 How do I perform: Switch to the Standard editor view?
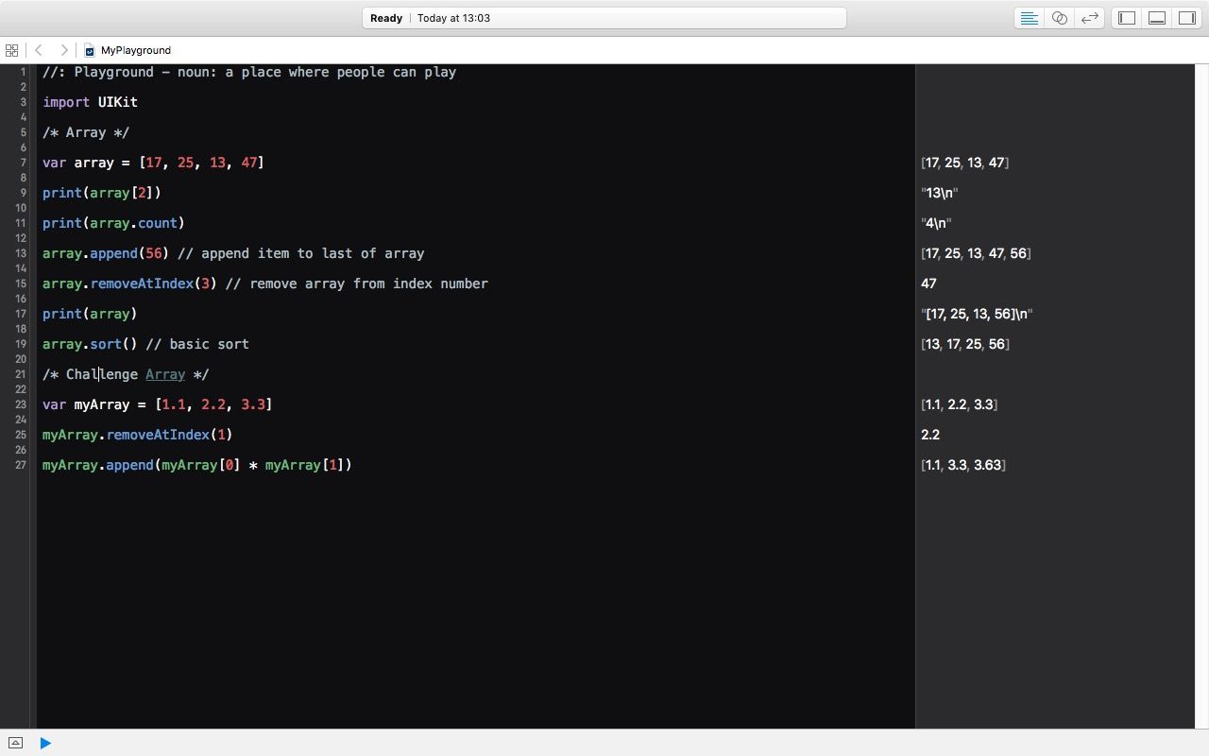pyautogui.click(x=1030, y=18)
